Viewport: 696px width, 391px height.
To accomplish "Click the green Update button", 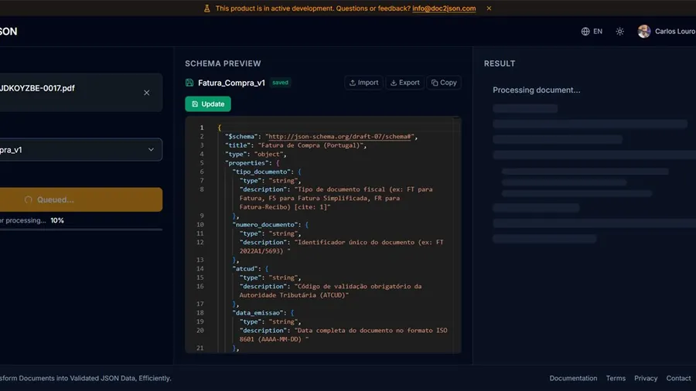I will pos(208,104).
